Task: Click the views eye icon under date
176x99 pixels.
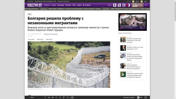Action: click(28, 36)
